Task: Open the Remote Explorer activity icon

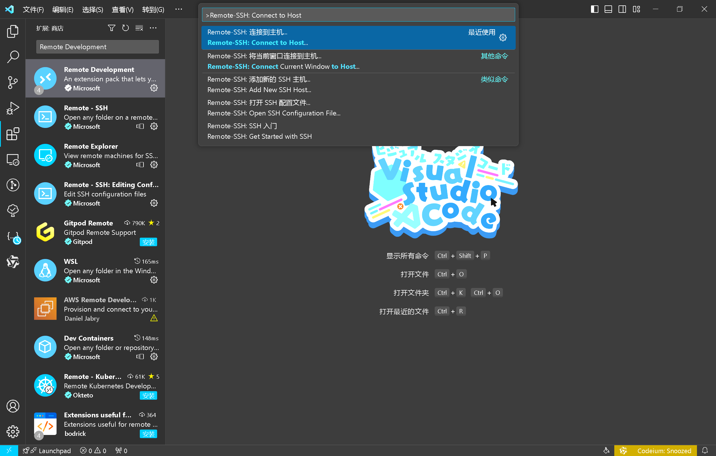Action: pos(13,159)
